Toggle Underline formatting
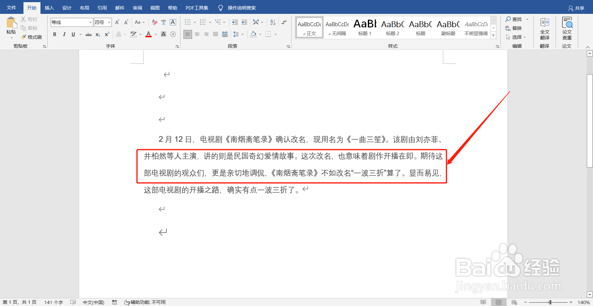Image resolution: width=593 pixels, height=306 pixels. 73,34
